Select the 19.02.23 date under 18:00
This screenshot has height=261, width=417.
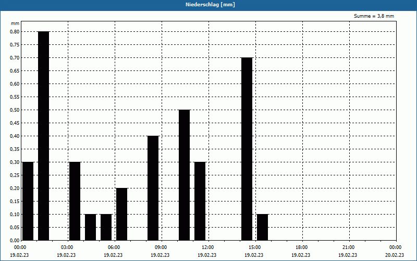tap(301, 255)
